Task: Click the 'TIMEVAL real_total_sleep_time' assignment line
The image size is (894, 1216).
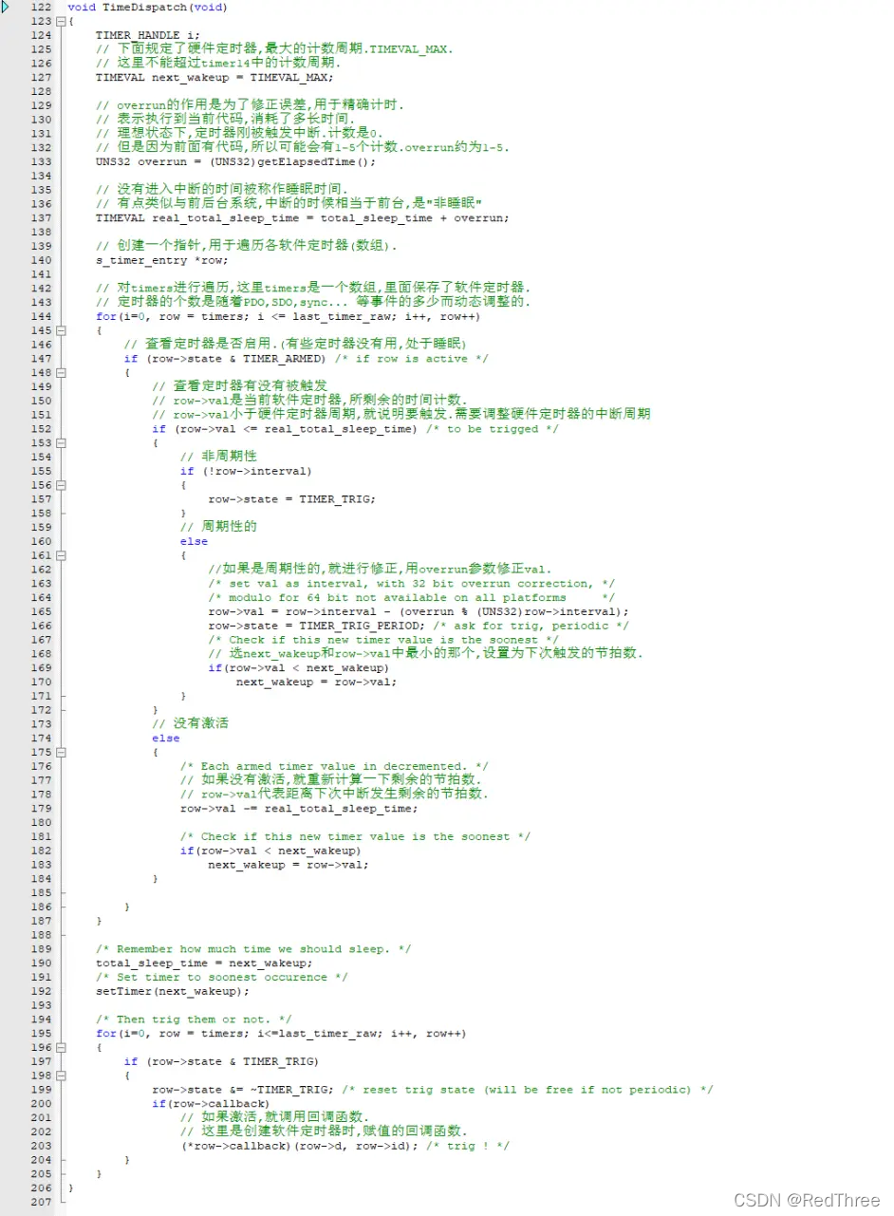Action: pyautogui.click(x=302, y=217)
